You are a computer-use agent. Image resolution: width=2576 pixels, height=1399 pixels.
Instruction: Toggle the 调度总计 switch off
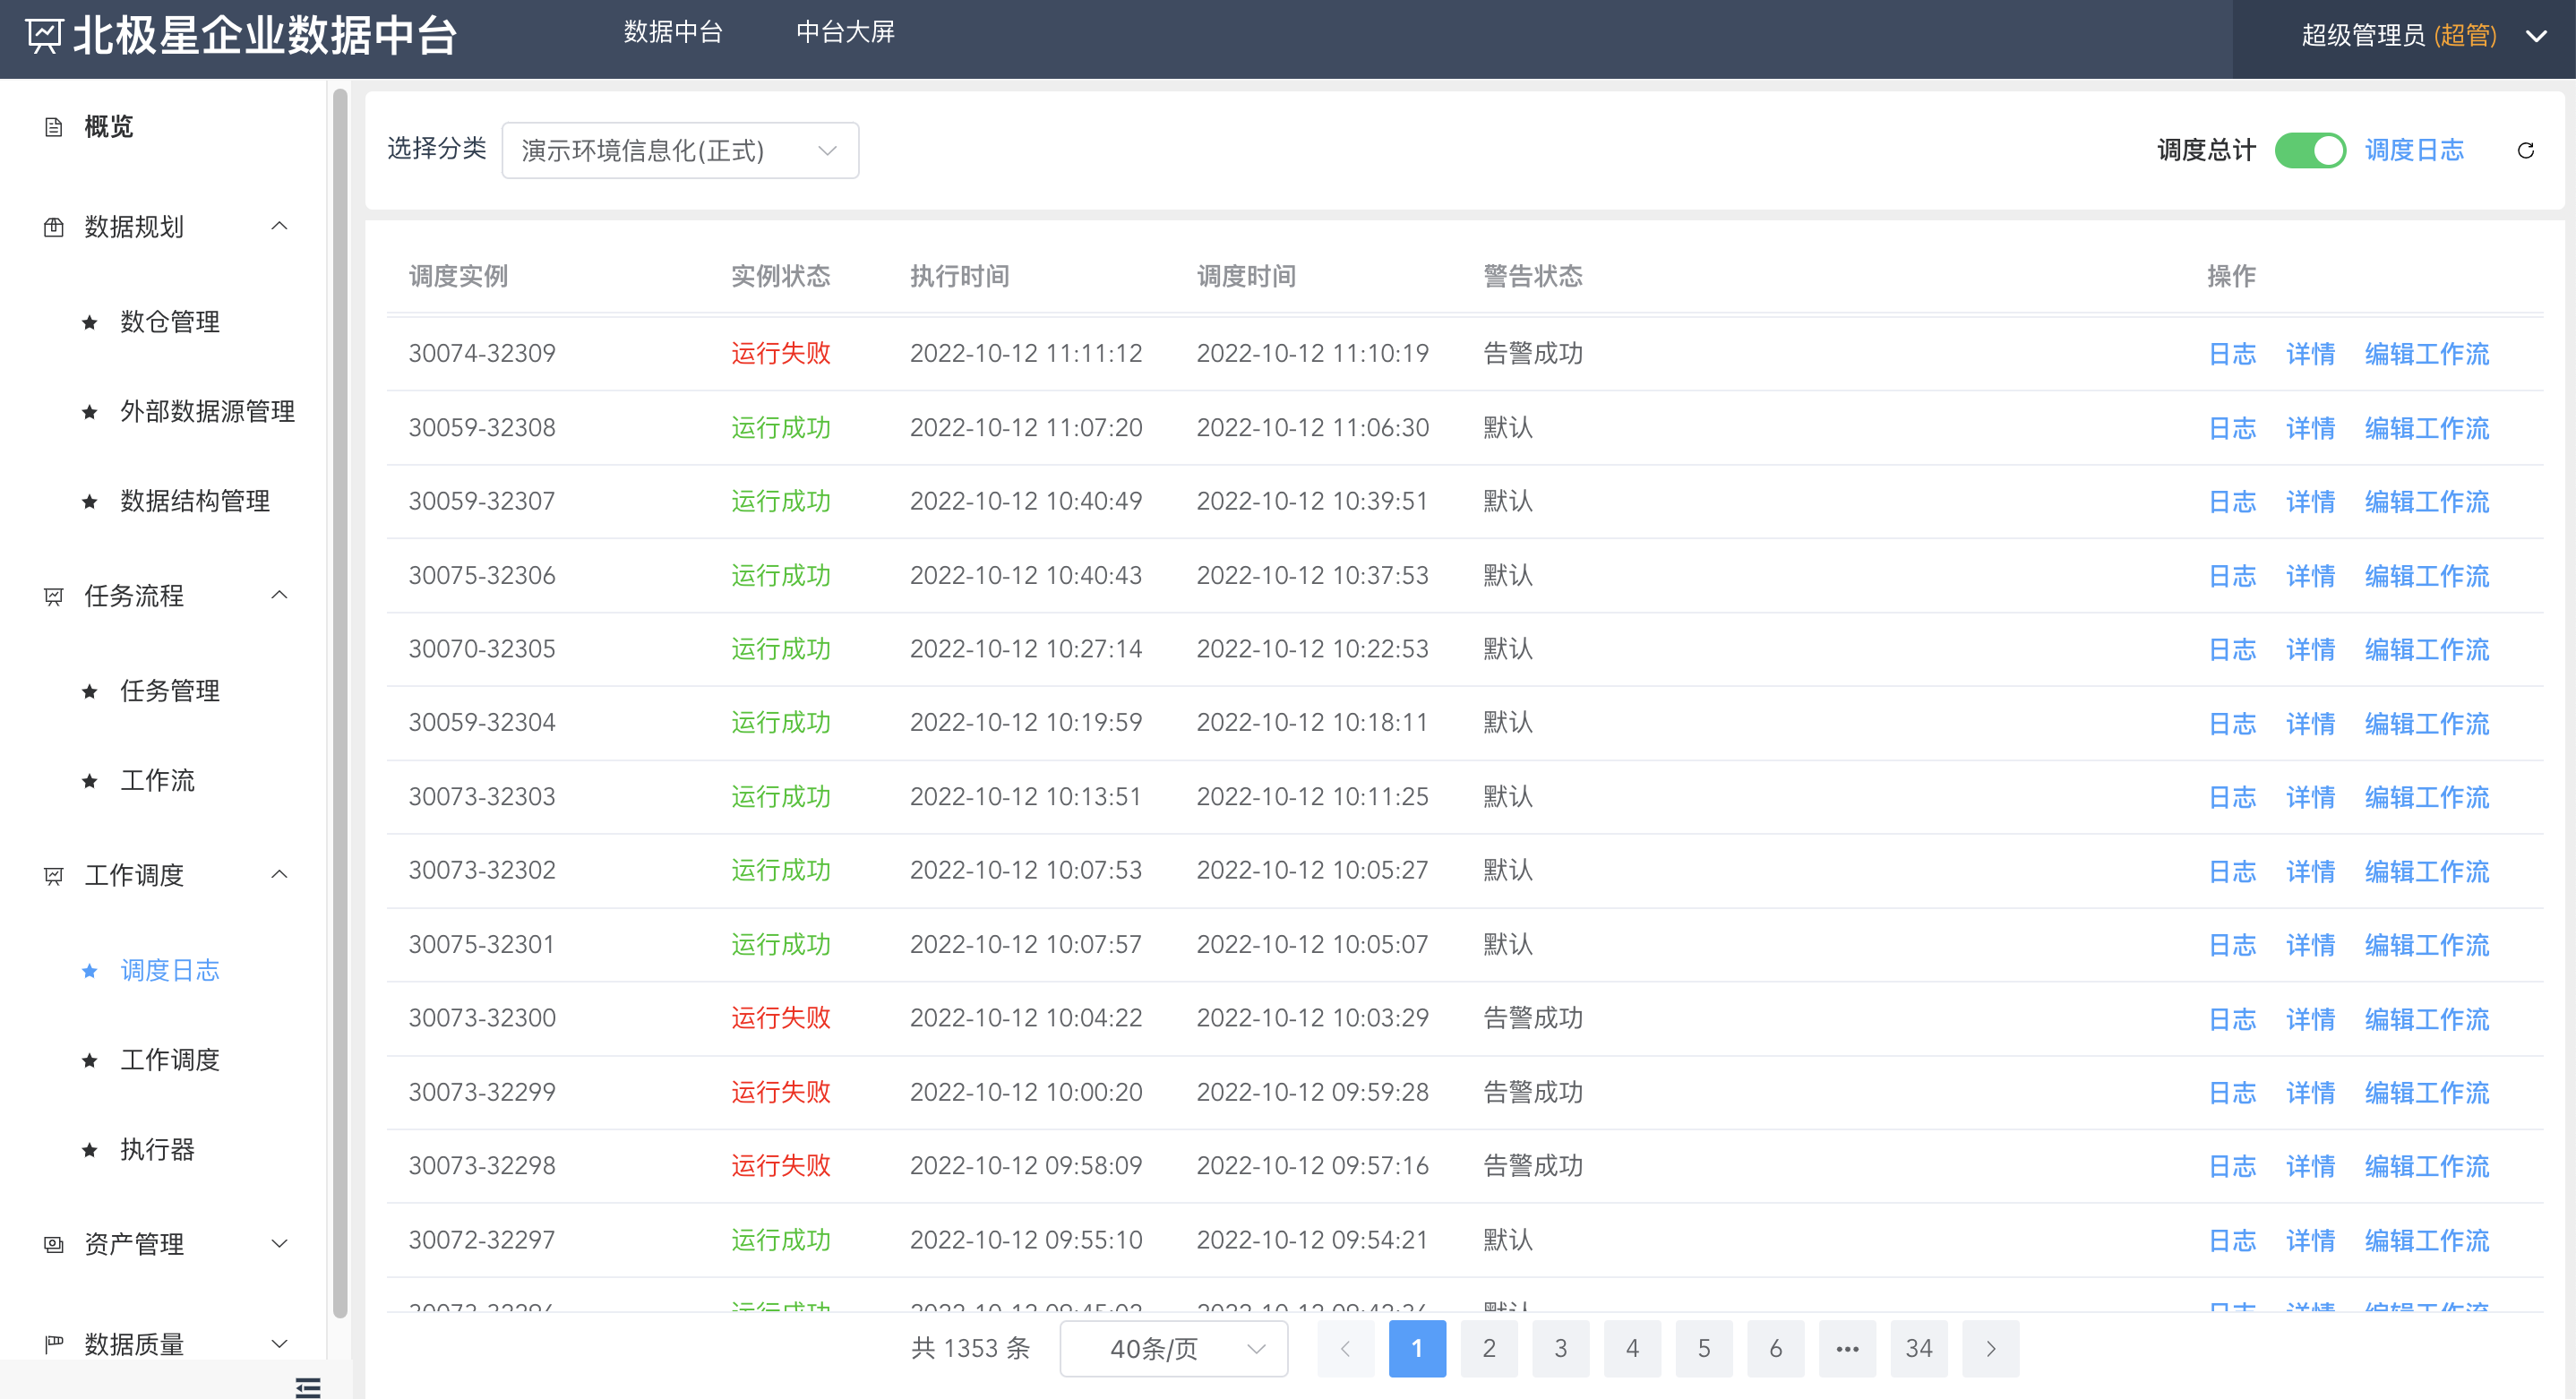pyautogui.click(x=2310, y=150)
